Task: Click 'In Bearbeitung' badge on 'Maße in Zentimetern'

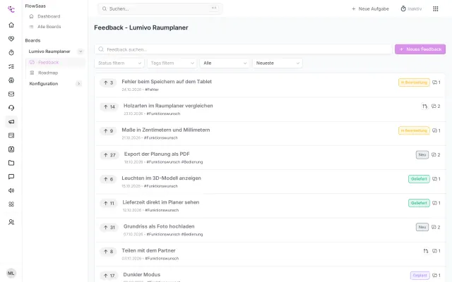Action: coord(414,130)
